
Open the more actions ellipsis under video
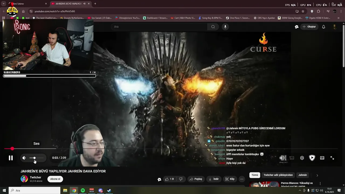(x=242, y=179)
